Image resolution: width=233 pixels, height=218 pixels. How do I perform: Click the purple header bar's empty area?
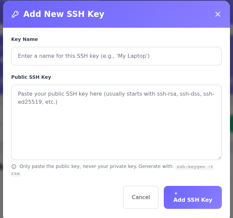point(159,14)
